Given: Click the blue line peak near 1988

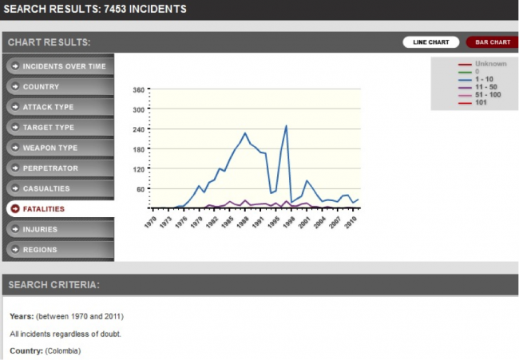Looking at the screenshot, I should tap(245, 133).
